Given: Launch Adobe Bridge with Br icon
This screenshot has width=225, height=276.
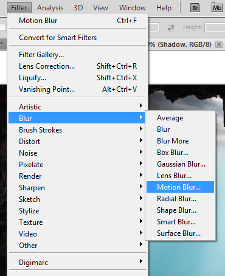Looking at the screenshot, I should (195, 8).
